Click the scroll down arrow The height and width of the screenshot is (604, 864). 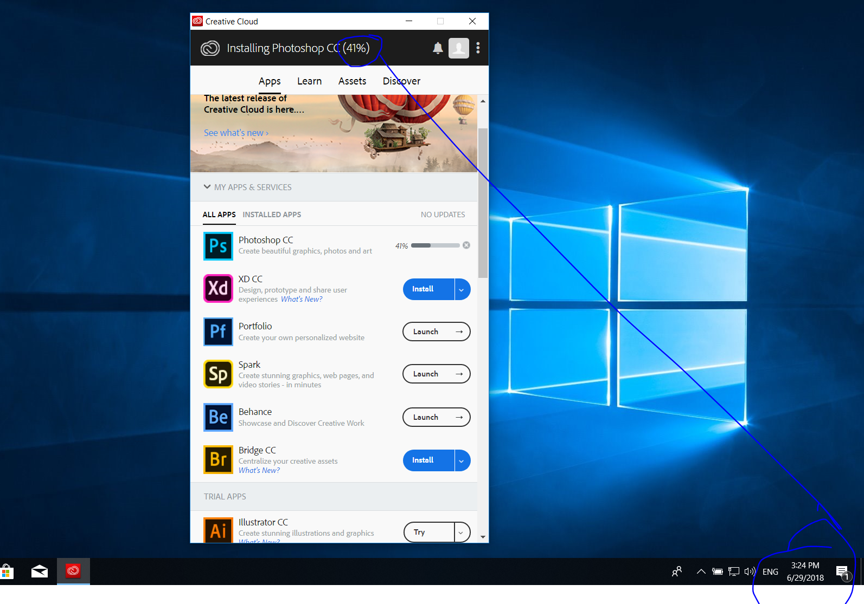(x=483, y=537)
